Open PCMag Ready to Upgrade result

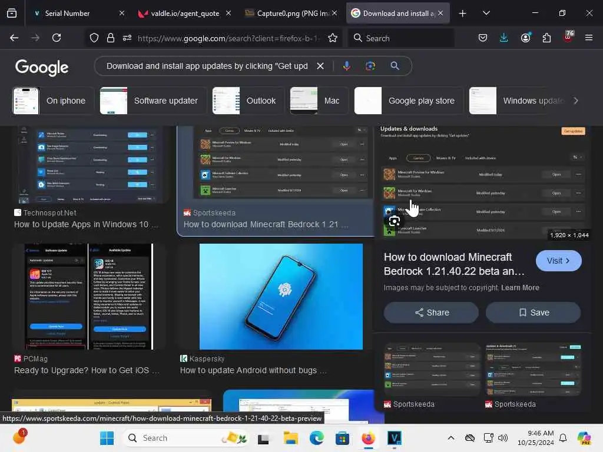[87, 370]
